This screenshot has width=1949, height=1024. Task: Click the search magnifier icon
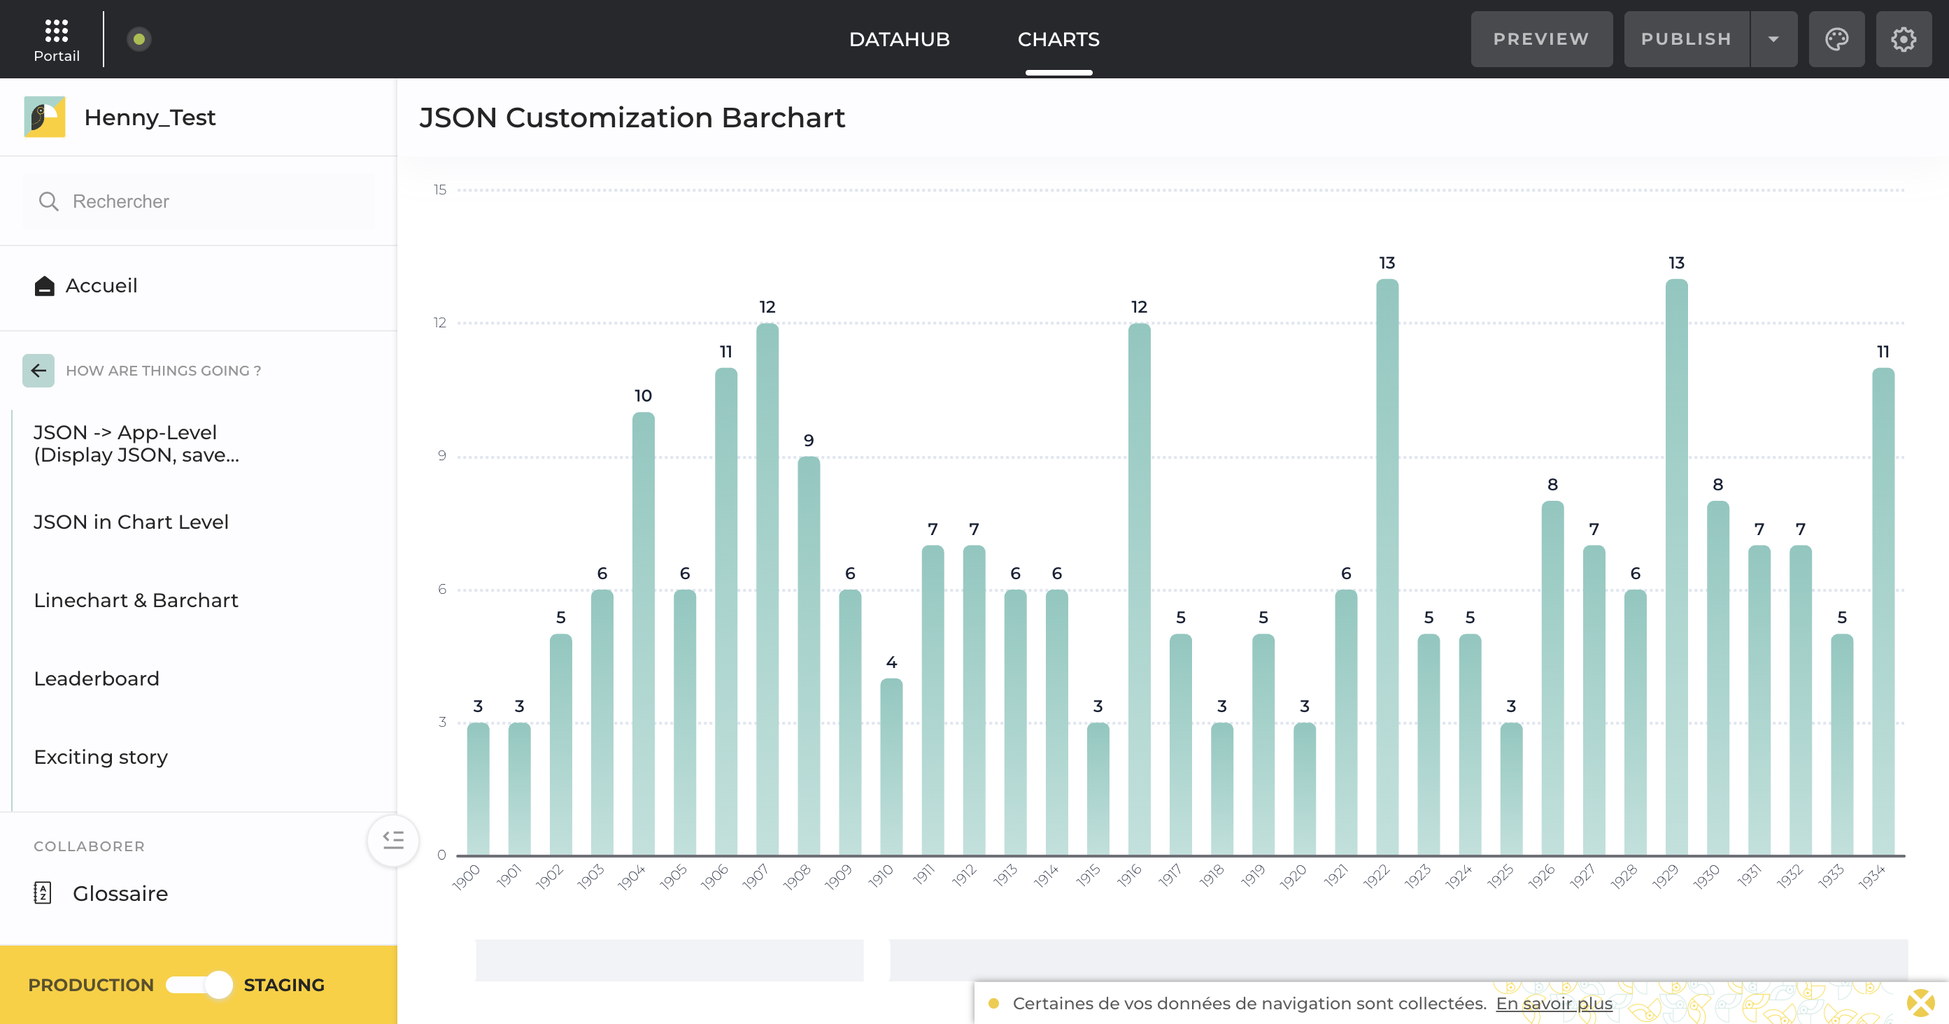click(48, 201)
